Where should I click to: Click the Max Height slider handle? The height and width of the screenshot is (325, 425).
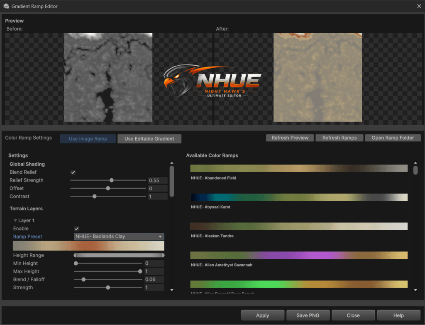pos(140,271)
